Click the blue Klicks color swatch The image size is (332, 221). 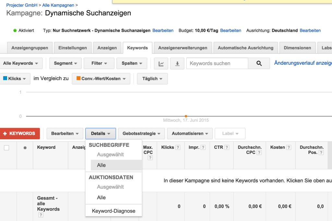5,78
